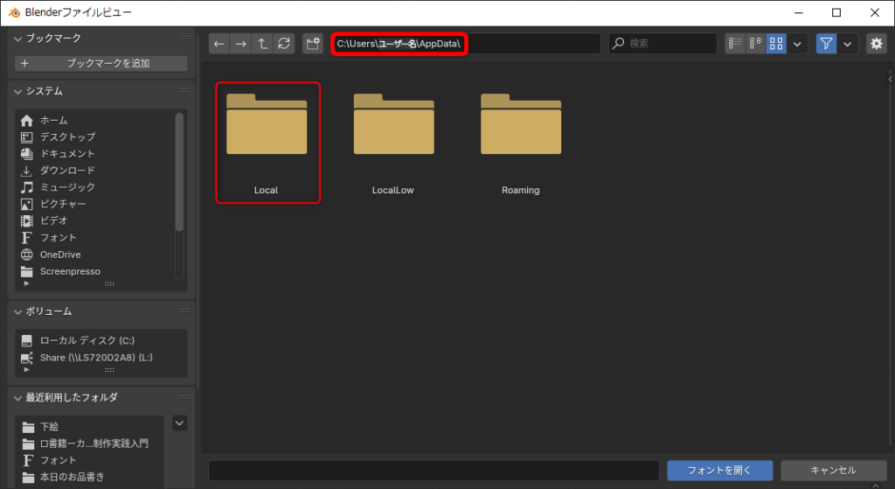Collapse the ブックマーク panel
This screenshot has width=895, height=489.
pyautogui.click(x=19, y=38)
